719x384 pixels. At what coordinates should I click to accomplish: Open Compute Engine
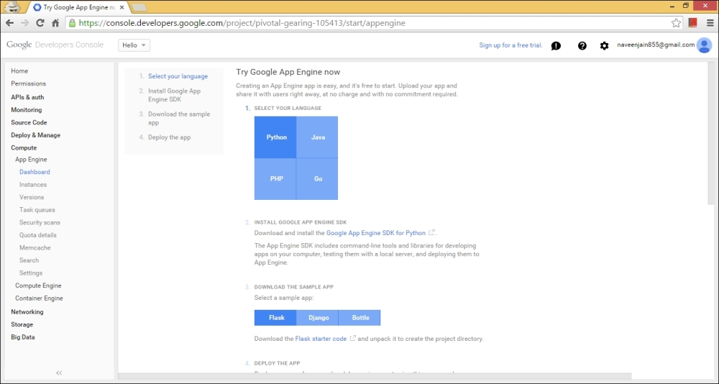[38, 285]
